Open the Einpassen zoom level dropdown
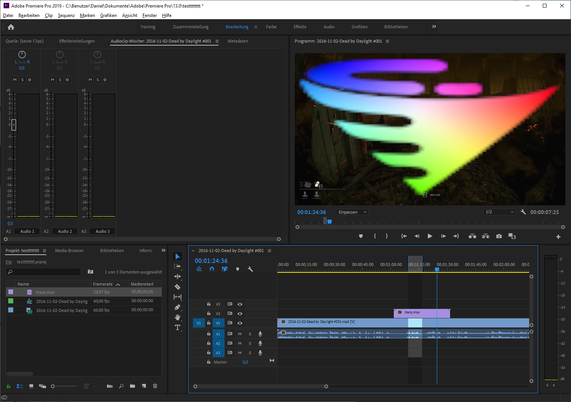Viewport: 571px width, 402px height. tap(352, 212)
